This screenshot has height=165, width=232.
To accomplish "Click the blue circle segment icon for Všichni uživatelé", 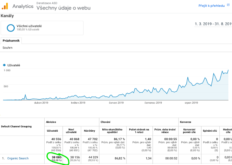I will pyautogui.click(x=11, y=28).
